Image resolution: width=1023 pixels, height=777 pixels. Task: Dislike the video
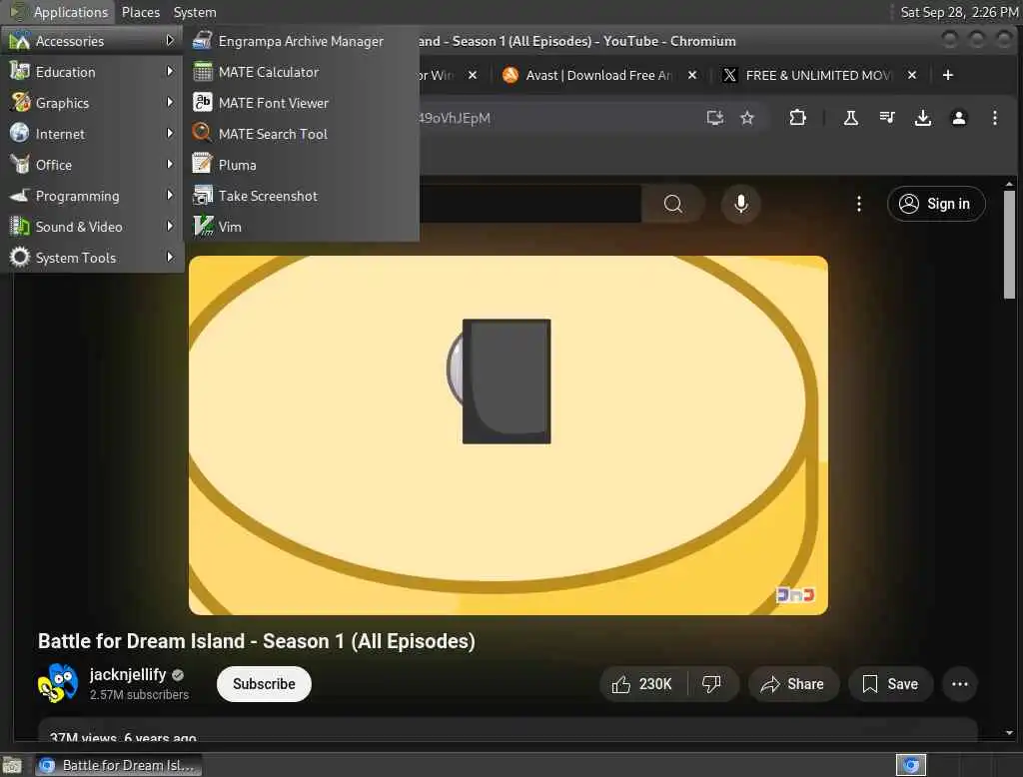click(x=711, y=684)
